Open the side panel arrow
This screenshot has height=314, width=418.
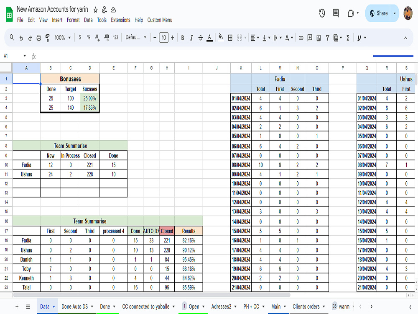(x=410, y=307)
